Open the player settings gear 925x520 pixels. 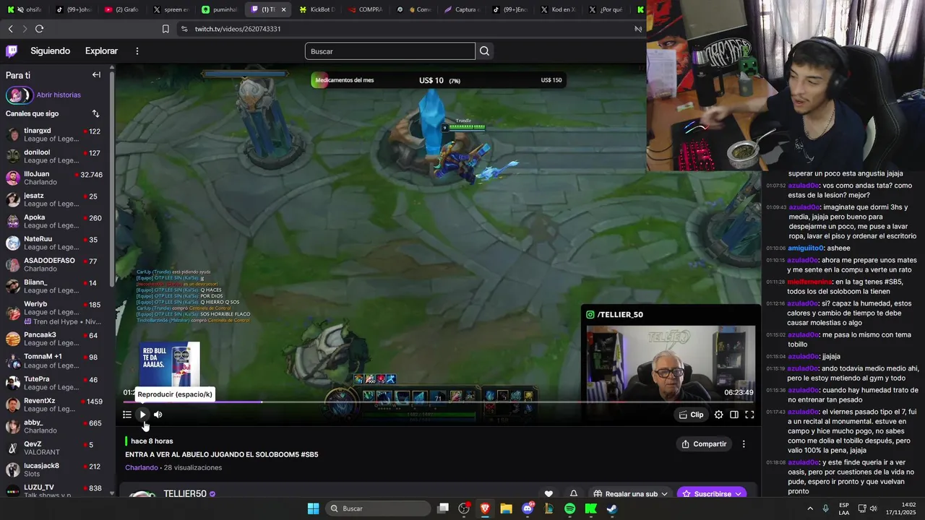tap(718, 415)
